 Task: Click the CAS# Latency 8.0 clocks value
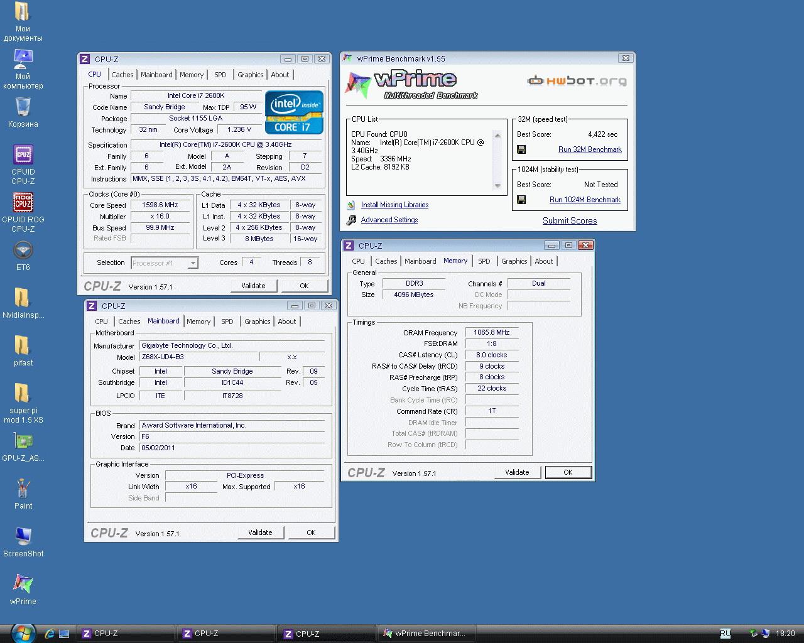click(x=492, y=355)
